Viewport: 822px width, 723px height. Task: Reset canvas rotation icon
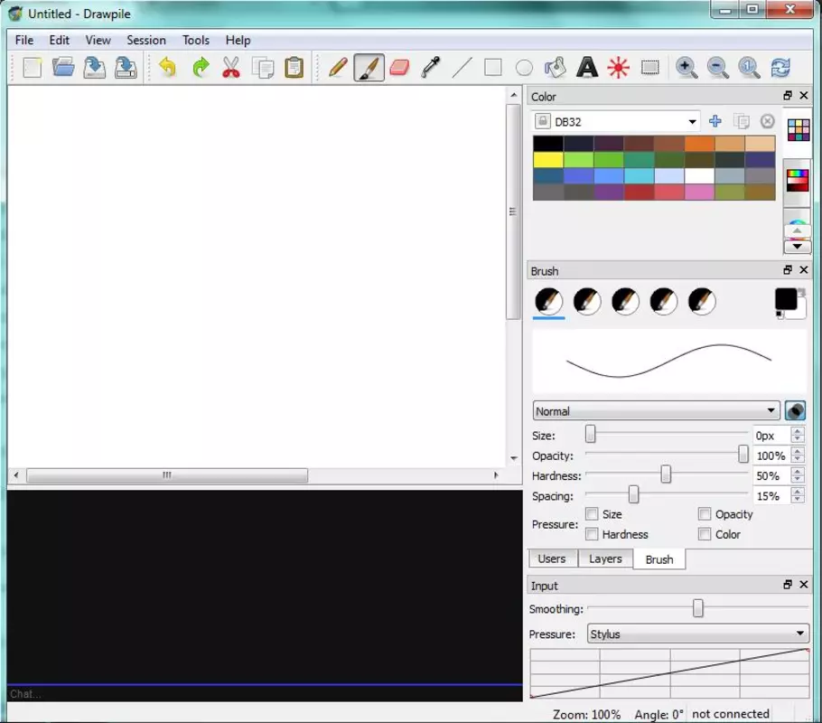(780, 68)
